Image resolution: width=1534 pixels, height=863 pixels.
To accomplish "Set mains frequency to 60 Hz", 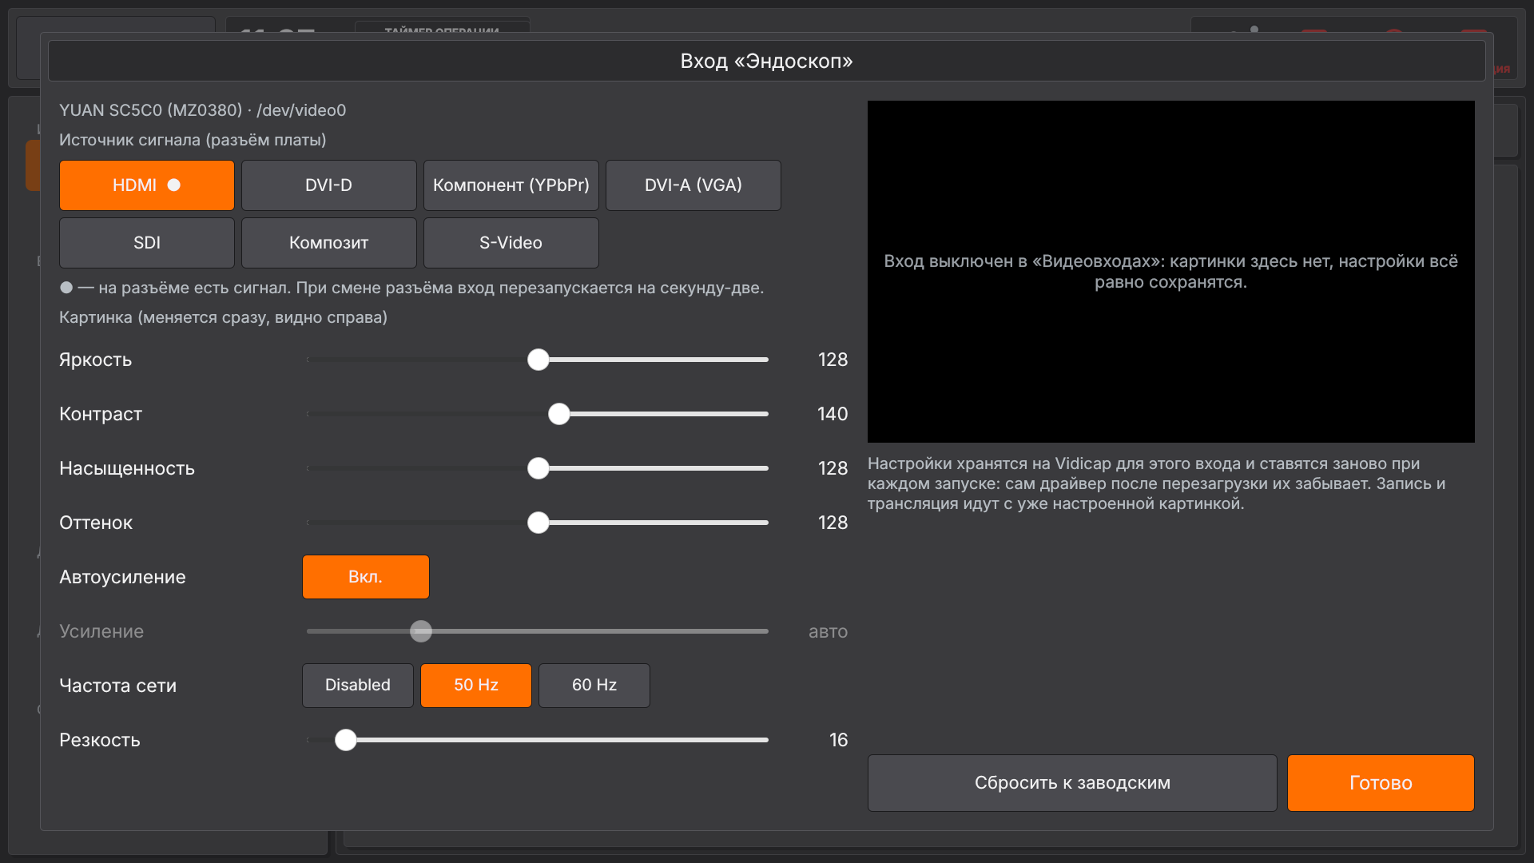I will tap(594, 686).
